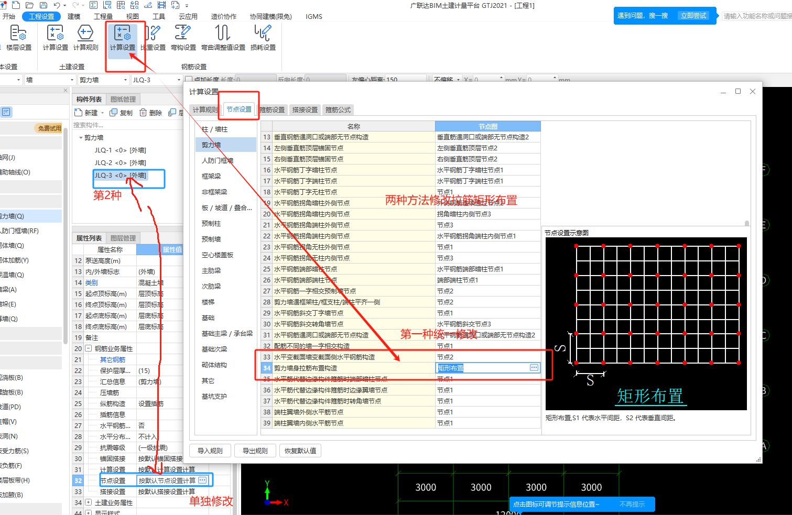Click ellipsis button in 矩形布置 cell
This screenshot has width=792, height=515.
click(x=534, y=368)
